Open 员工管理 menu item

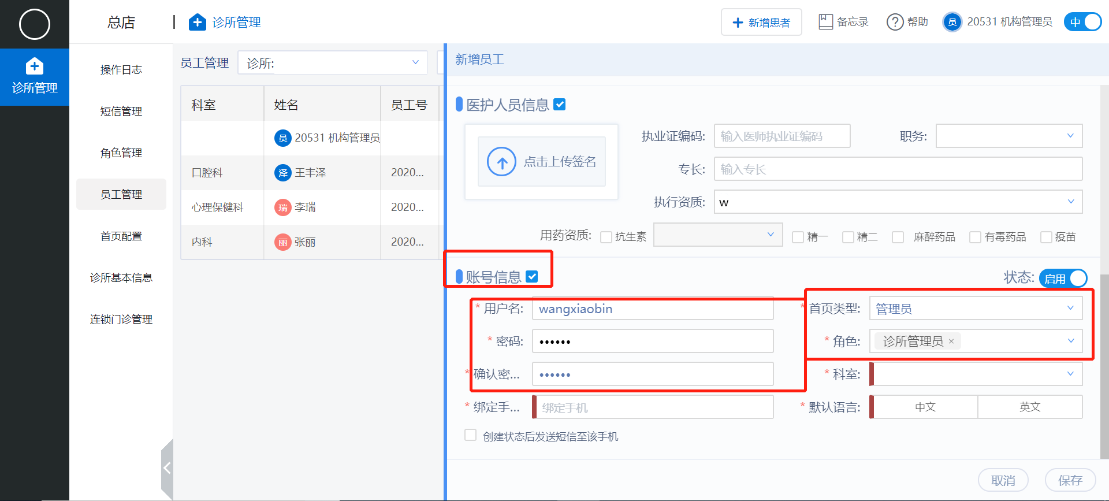[121, 194]
